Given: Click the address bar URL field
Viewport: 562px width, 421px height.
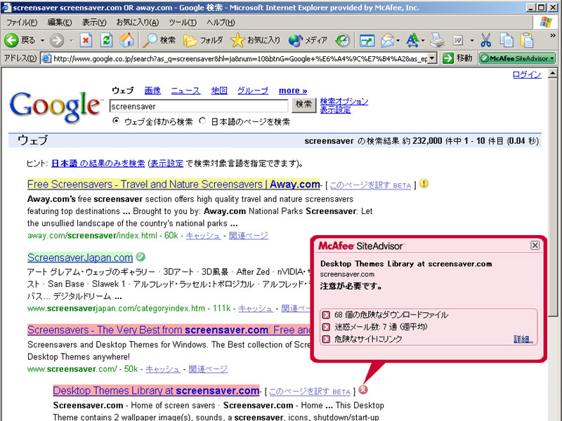Looking at the screenshot, I should pyautogui.click(x=240, y=58).
